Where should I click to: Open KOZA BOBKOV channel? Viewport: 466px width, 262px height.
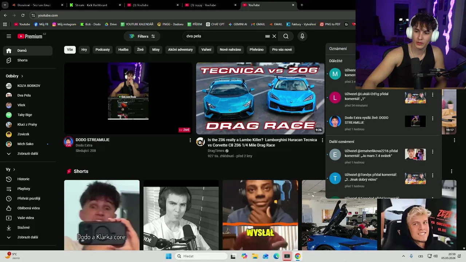click(x=28, y=86)
